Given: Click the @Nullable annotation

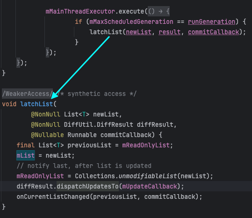Looking at the screenshot, I should pyautogui.click(x=47, y=135).
